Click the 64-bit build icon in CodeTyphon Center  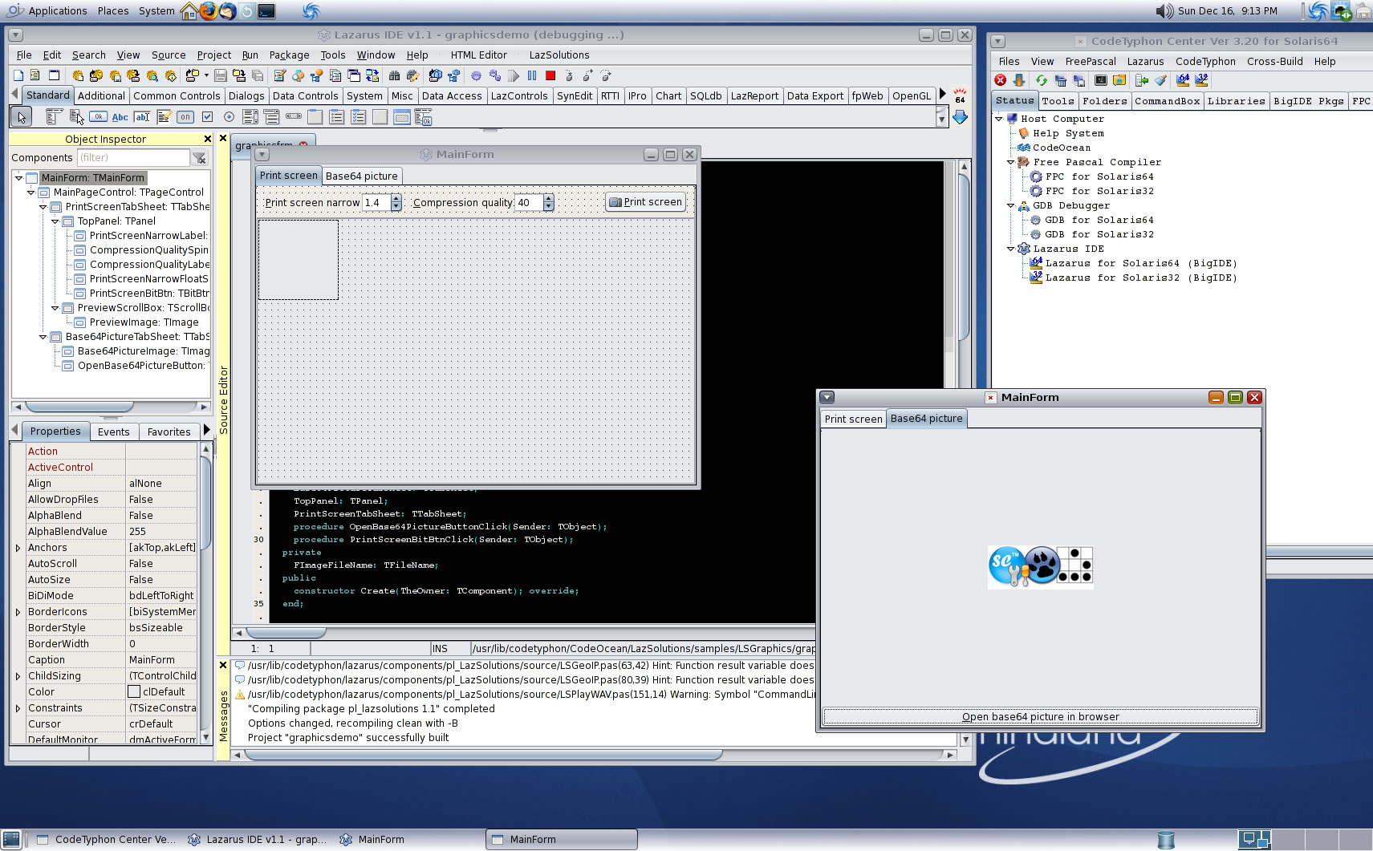click(x=1183, y=80)
